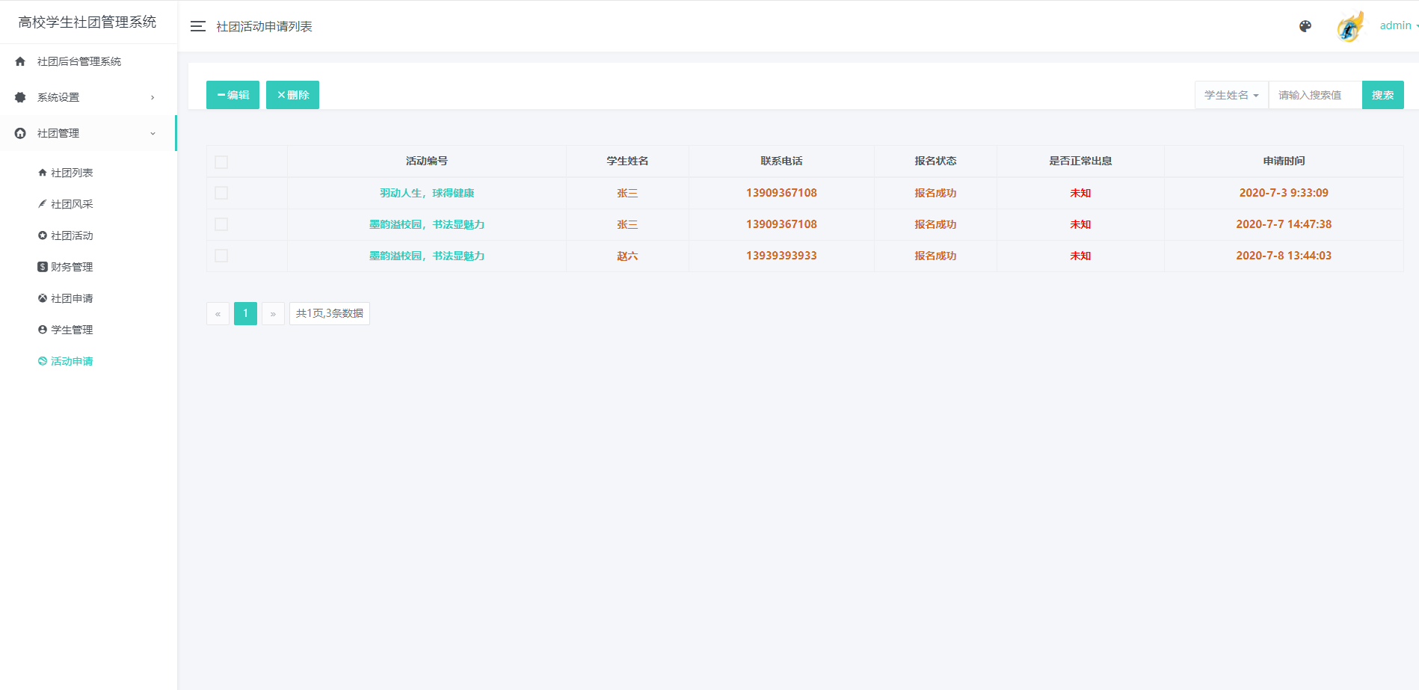This screenshot has width=1419, height=690.
Task: Open 学生管理 menu item
Action: [x=72, y=330]
